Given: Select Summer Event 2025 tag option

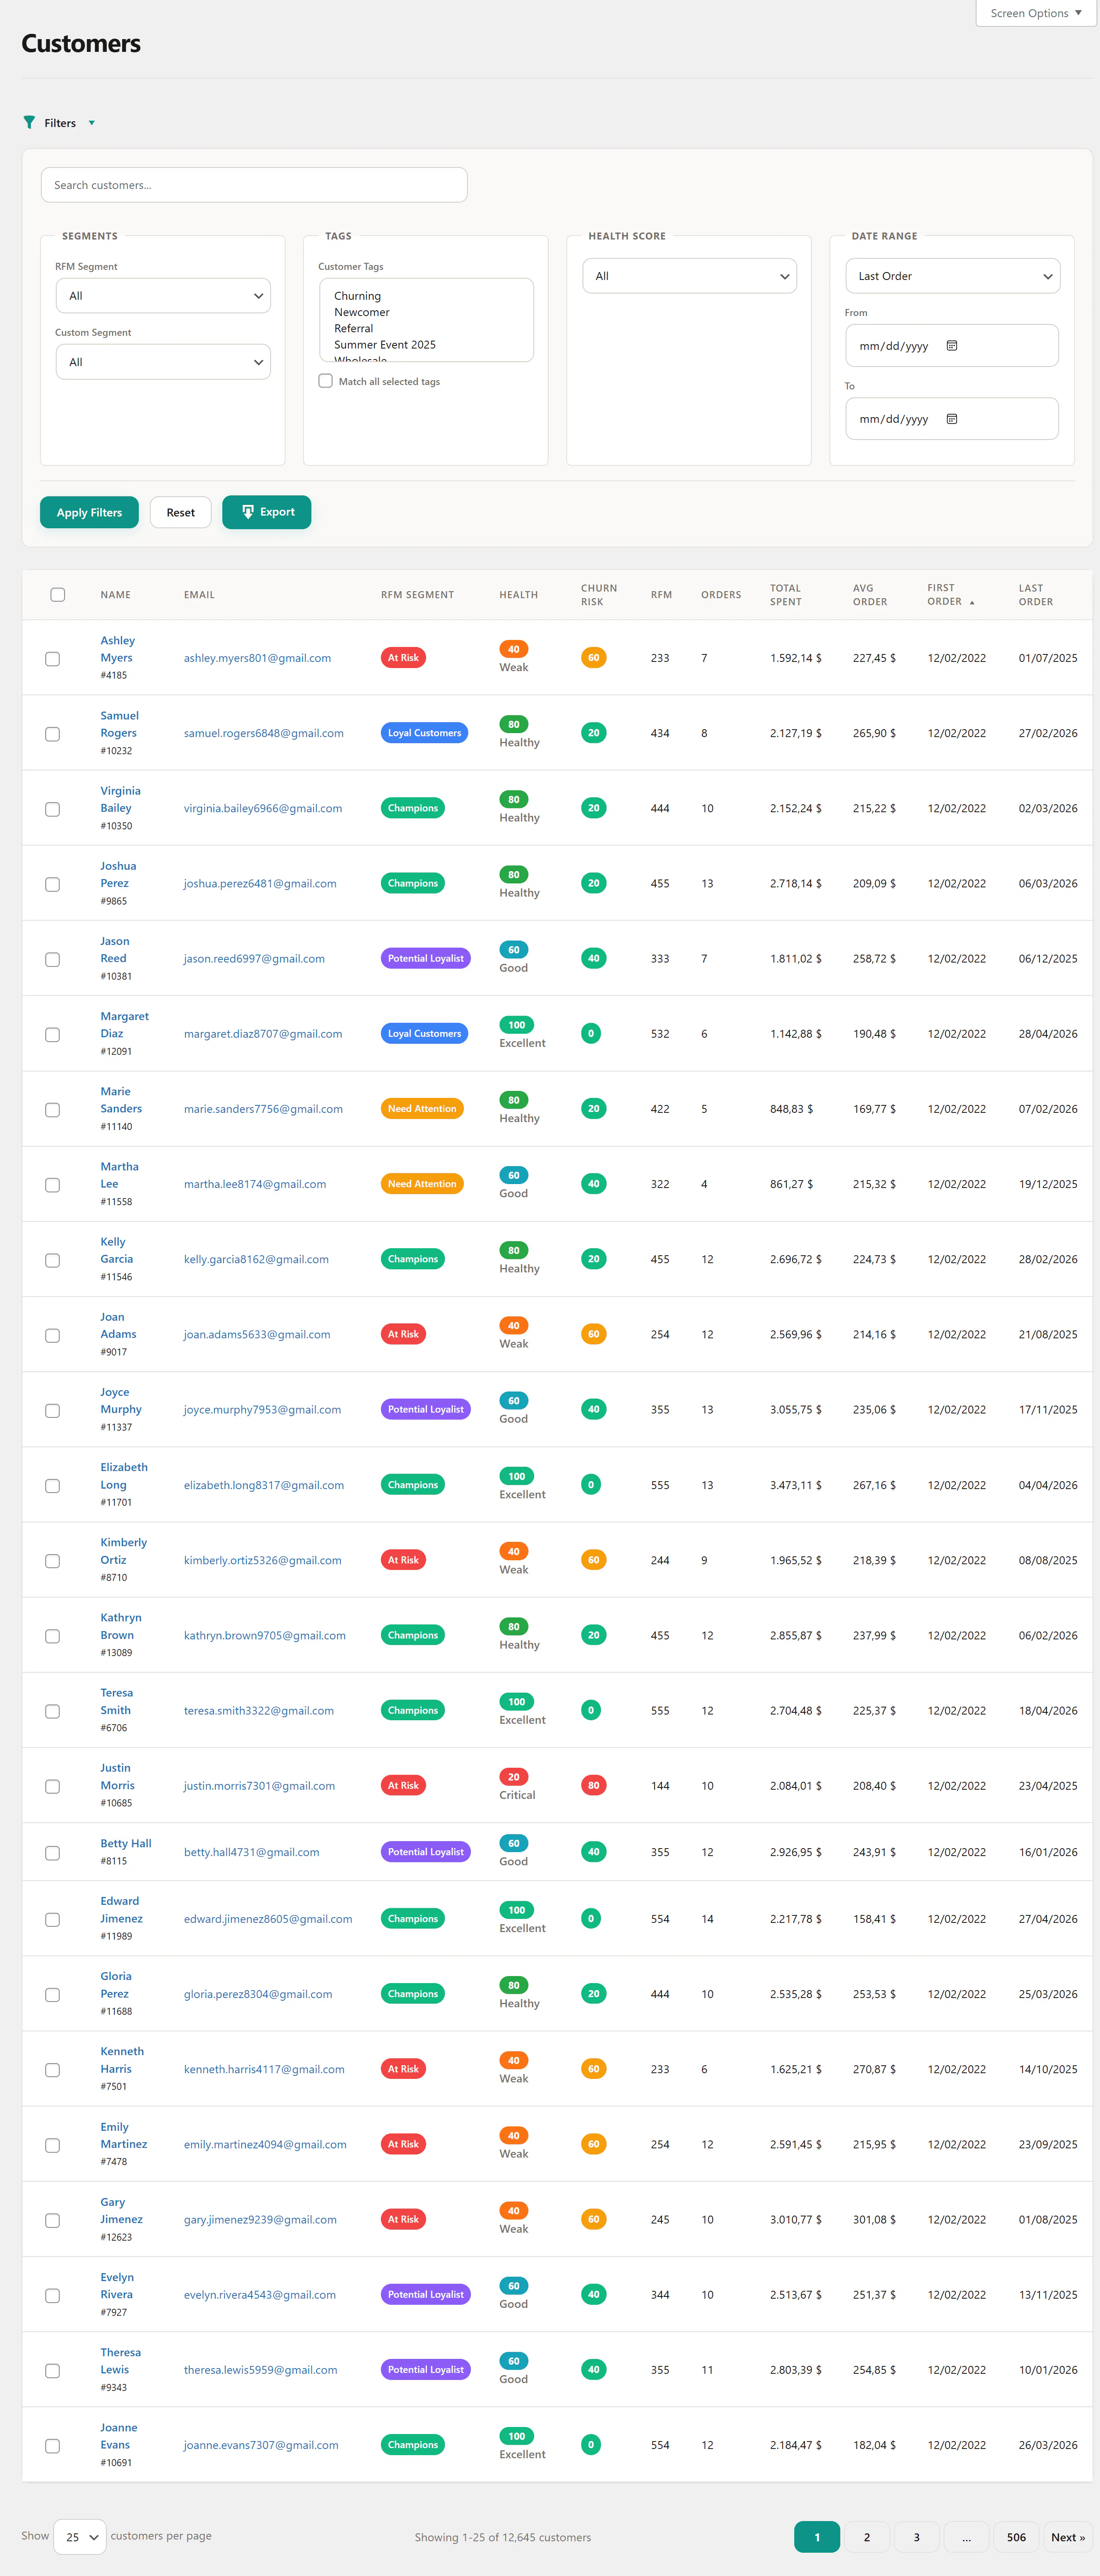Looking at the screenshot, I should tap(385, 345).
